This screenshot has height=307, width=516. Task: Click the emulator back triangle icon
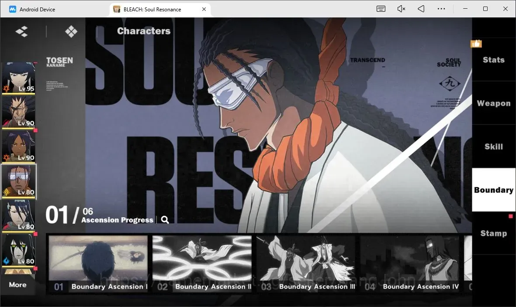(x=421, y=9)
